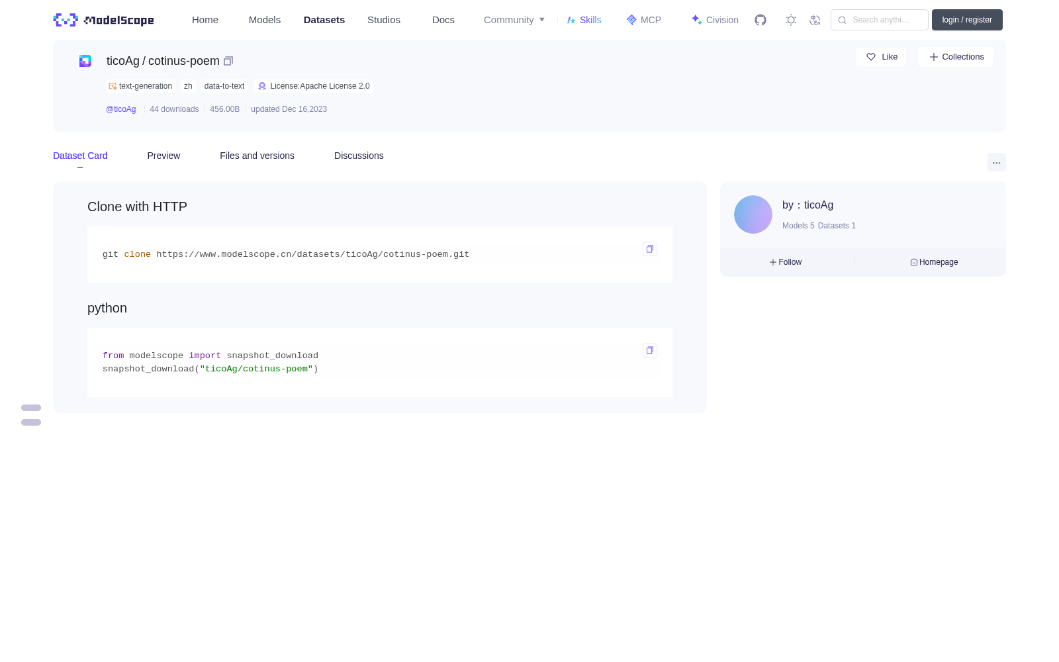Follow the user ticoAg
The height and width of the screenshot is (662, 1059).
click(x=786, y=262)
